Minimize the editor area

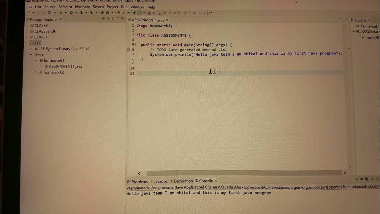(x=341, y=19)
